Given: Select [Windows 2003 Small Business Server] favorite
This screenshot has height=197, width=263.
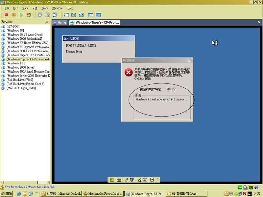Looking at the screenshot, I should (x=28, y=71).
